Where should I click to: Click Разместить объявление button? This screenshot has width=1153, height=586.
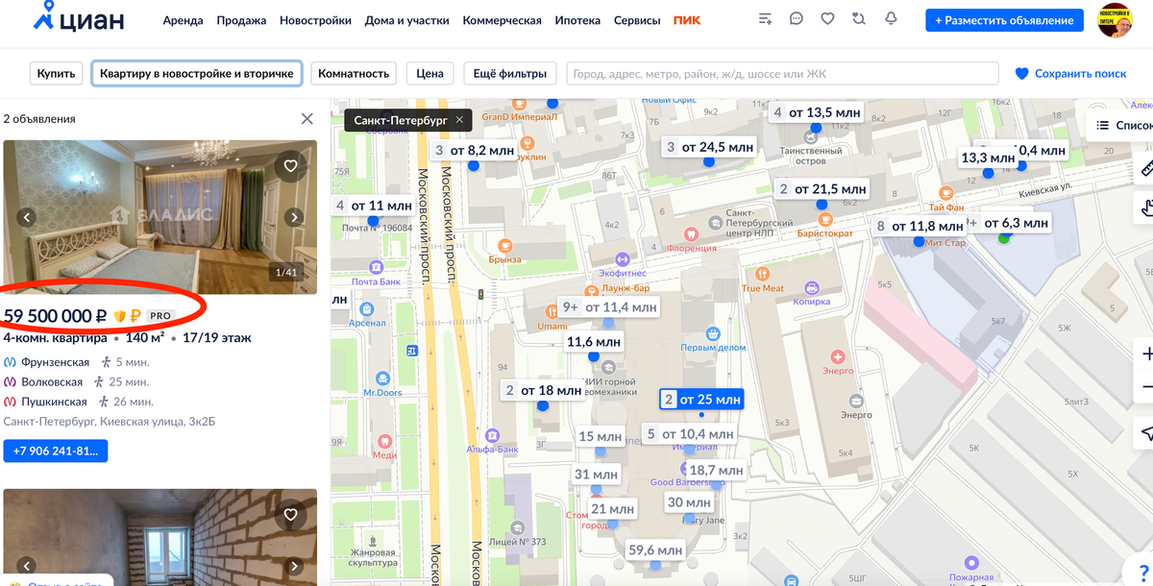click(x=1004, y=20)
